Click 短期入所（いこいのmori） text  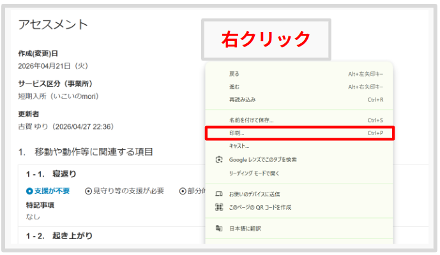(58, 96)
